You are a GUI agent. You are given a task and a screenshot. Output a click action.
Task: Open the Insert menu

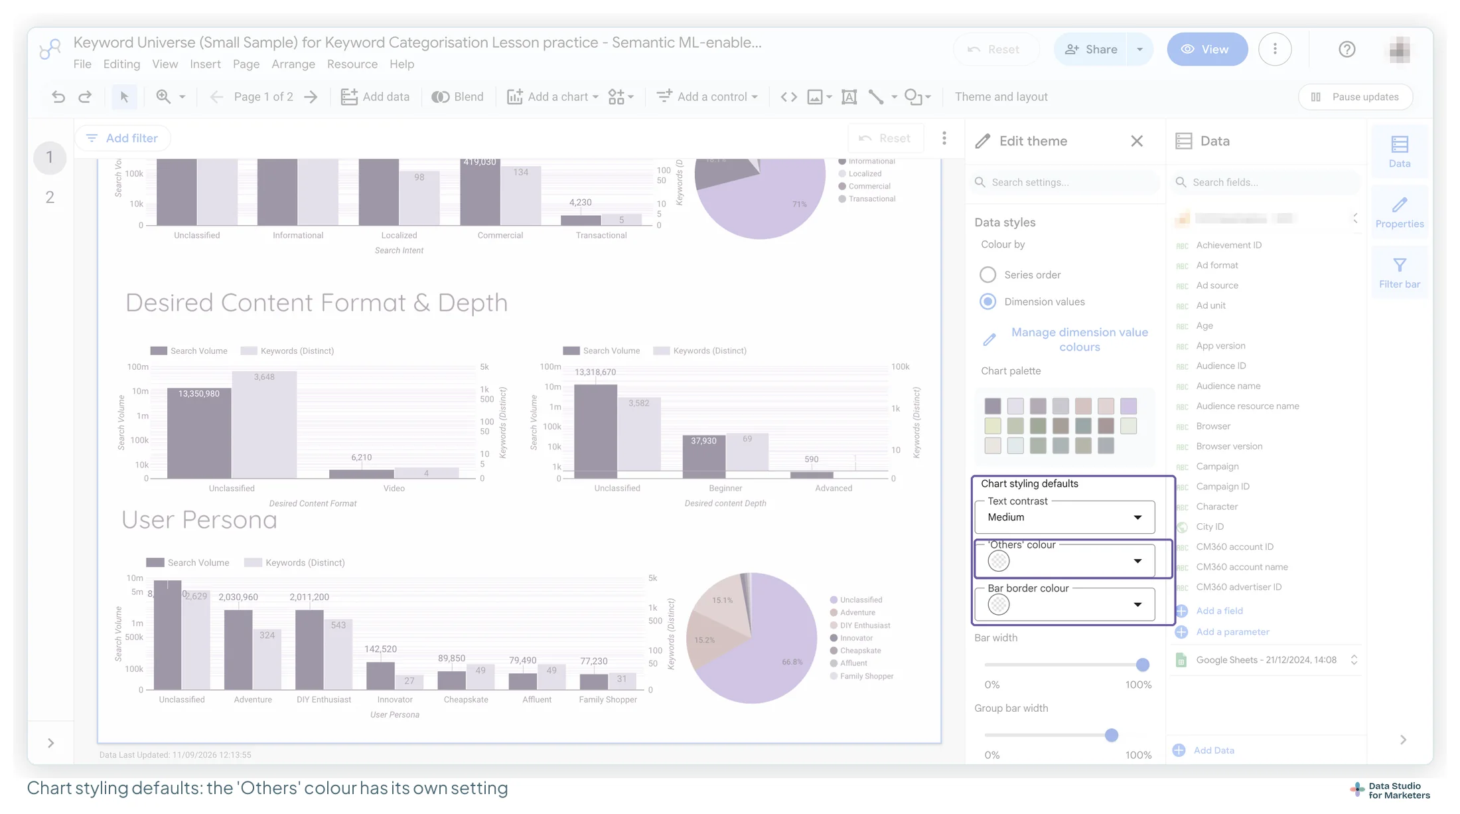click(x=205, y=64)
